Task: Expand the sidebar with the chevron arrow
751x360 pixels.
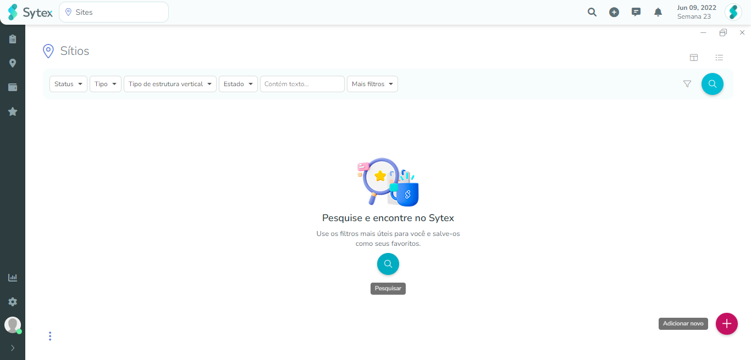Action: 13,348
